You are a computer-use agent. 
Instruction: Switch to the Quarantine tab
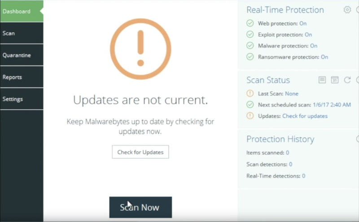point(22,55)
